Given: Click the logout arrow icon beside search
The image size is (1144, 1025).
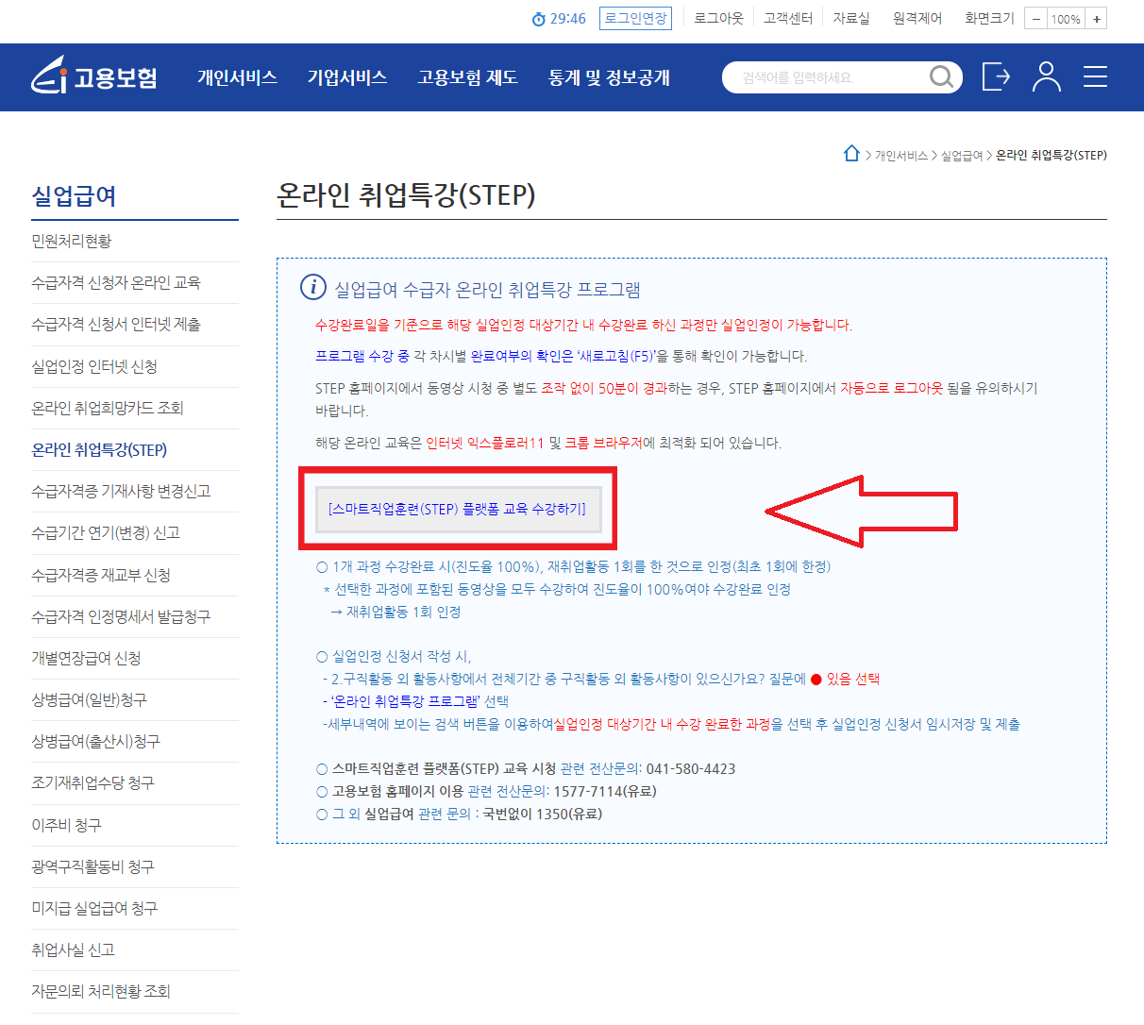Looking at the screenshot, I should (x=996, y=77).
